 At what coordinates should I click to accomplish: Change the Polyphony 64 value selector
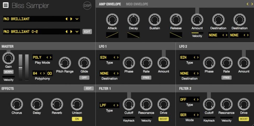point(39,73)
